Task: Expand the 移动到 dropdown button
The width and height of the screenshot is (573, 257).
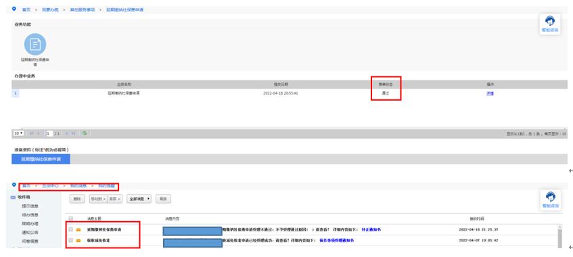Action: (98, 199)
